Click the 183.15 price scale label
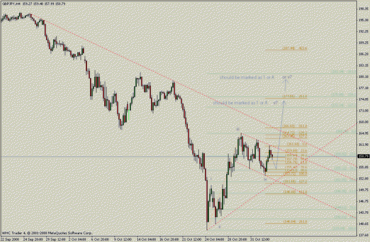This screenshot has width=370, height=242. tap(363, 65)
